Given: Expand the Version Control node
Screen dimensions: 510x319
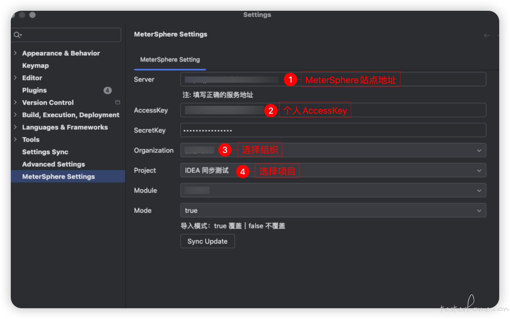Looking at the screenshot, I should (x=15, y=102).
